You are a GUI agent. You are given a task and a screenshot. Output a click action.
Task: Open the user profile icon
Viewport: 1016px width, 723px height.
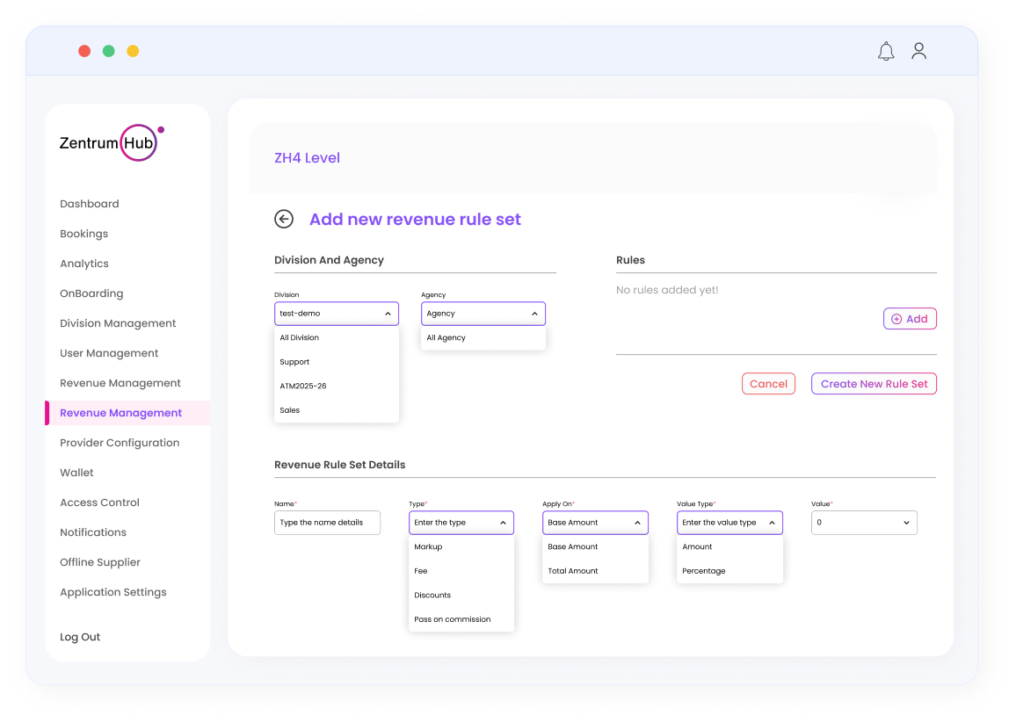click(x=918, y=51)
